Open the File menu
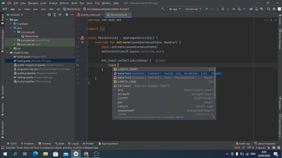The image size is (282, 158). (x=9, y=3)
